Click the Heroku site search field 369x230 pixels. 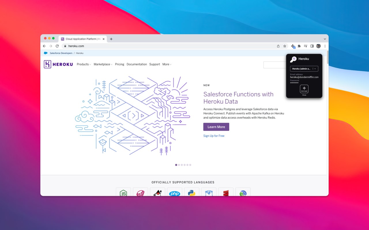point(275,65)
